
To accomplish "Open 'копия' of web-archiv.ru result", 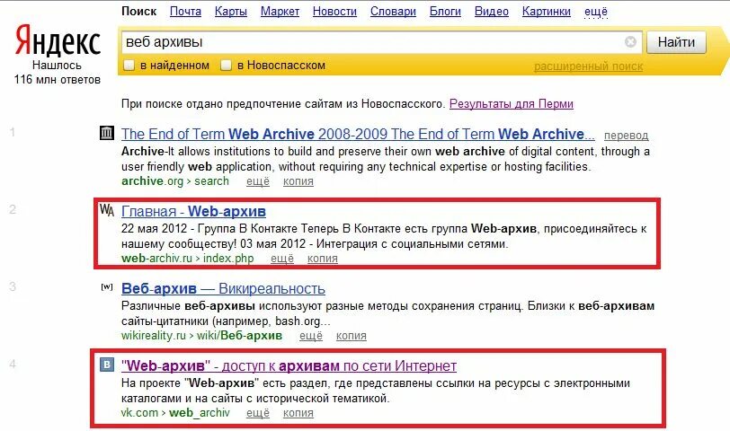I will (x=323, y=258).
